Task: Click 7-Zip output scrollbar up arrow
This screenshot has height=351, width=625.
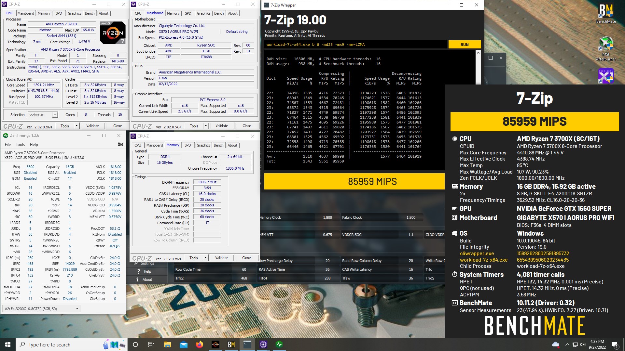Action: pyautogui.click(x=478, y=53)
